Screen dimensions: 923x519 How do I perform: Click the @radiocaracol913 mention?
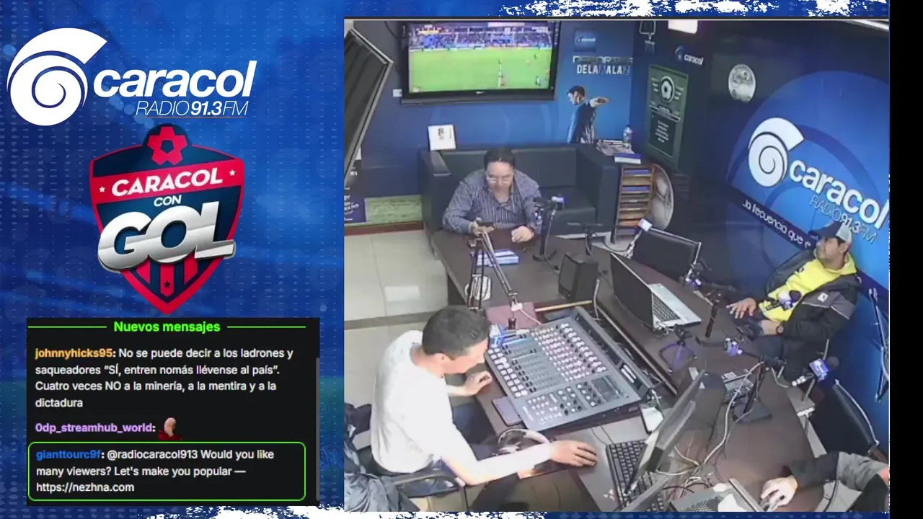coord(151,455)
